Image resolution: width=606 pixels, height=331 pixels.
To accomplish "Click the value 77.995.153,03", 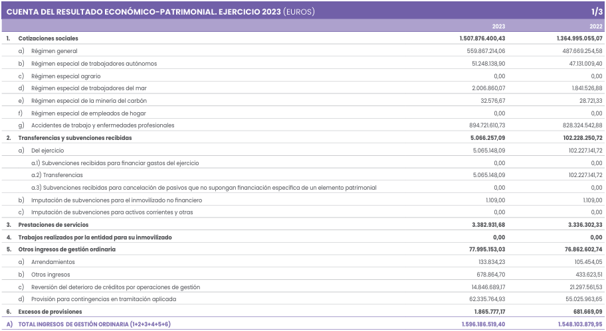I will (487, 249).
